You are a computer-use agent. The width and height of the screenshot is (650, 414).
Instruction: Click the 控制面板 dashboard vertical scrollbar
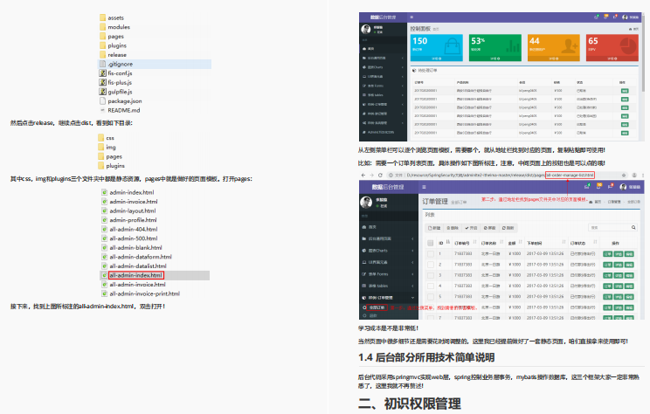click(x=643, y=52)
